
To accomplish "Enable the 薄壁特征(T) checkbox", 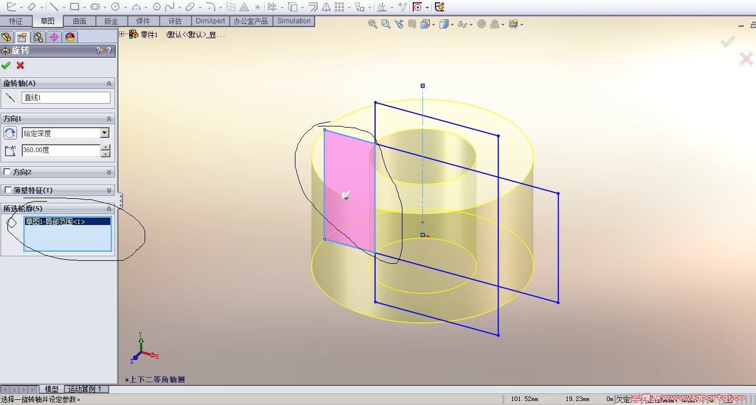I will pyautogui.click(x=7, y=190).
